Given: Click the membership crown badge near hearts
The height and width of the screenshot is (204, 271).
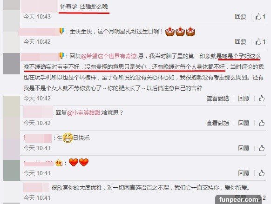Looking at the screenshot, I should 59,163.
